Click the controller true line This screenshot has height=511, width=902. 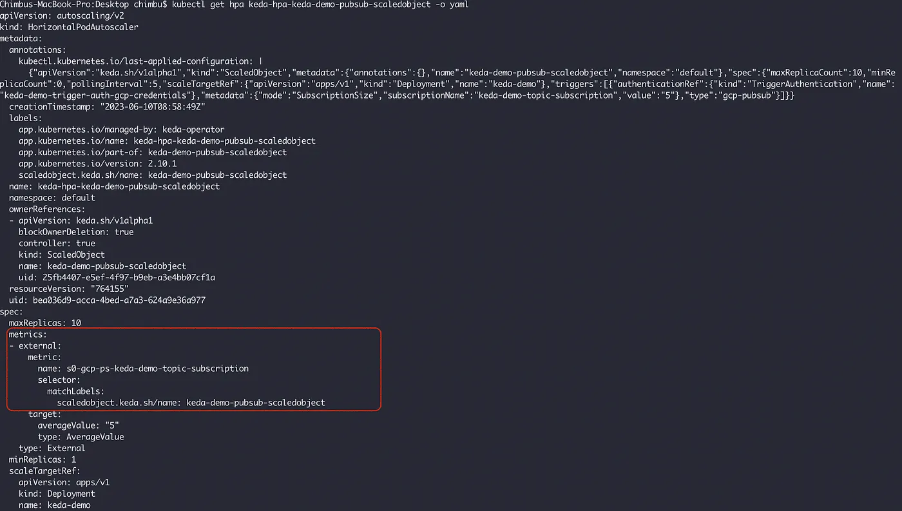pyautogui.click(x=57, y=244)
